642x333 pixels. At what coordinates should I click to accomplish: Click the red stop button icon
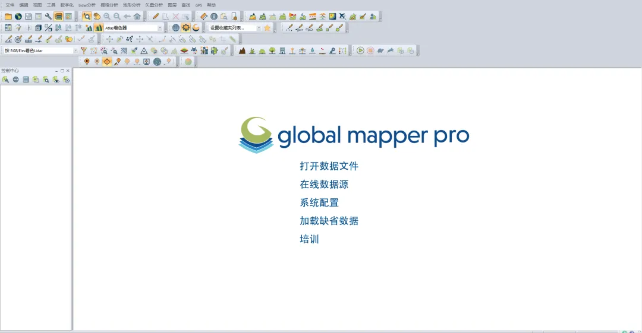point(370,50)
